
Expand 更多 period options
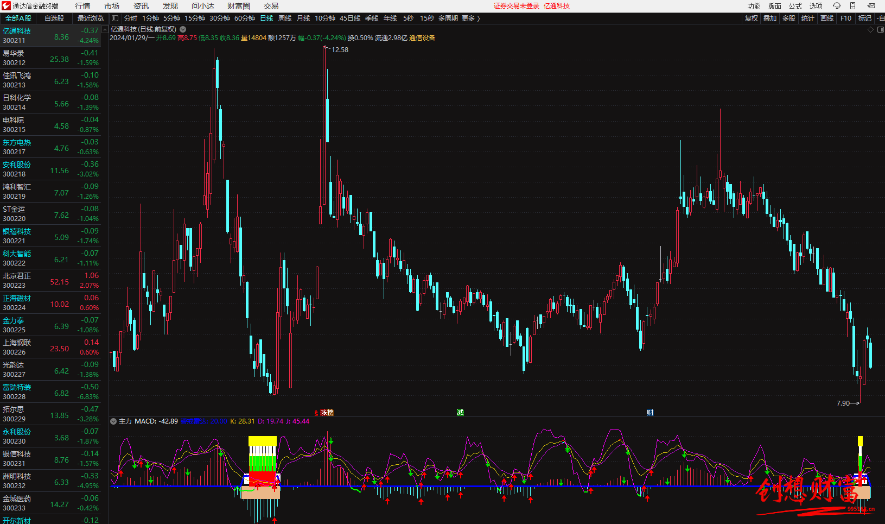point(470,18)
